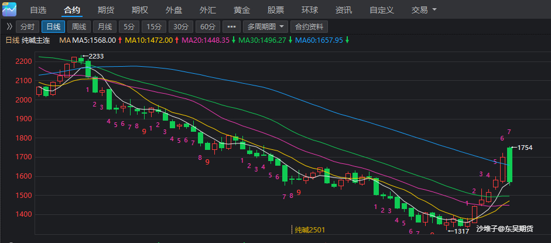Click the 1800 price axis label

[x=23, y=138]
